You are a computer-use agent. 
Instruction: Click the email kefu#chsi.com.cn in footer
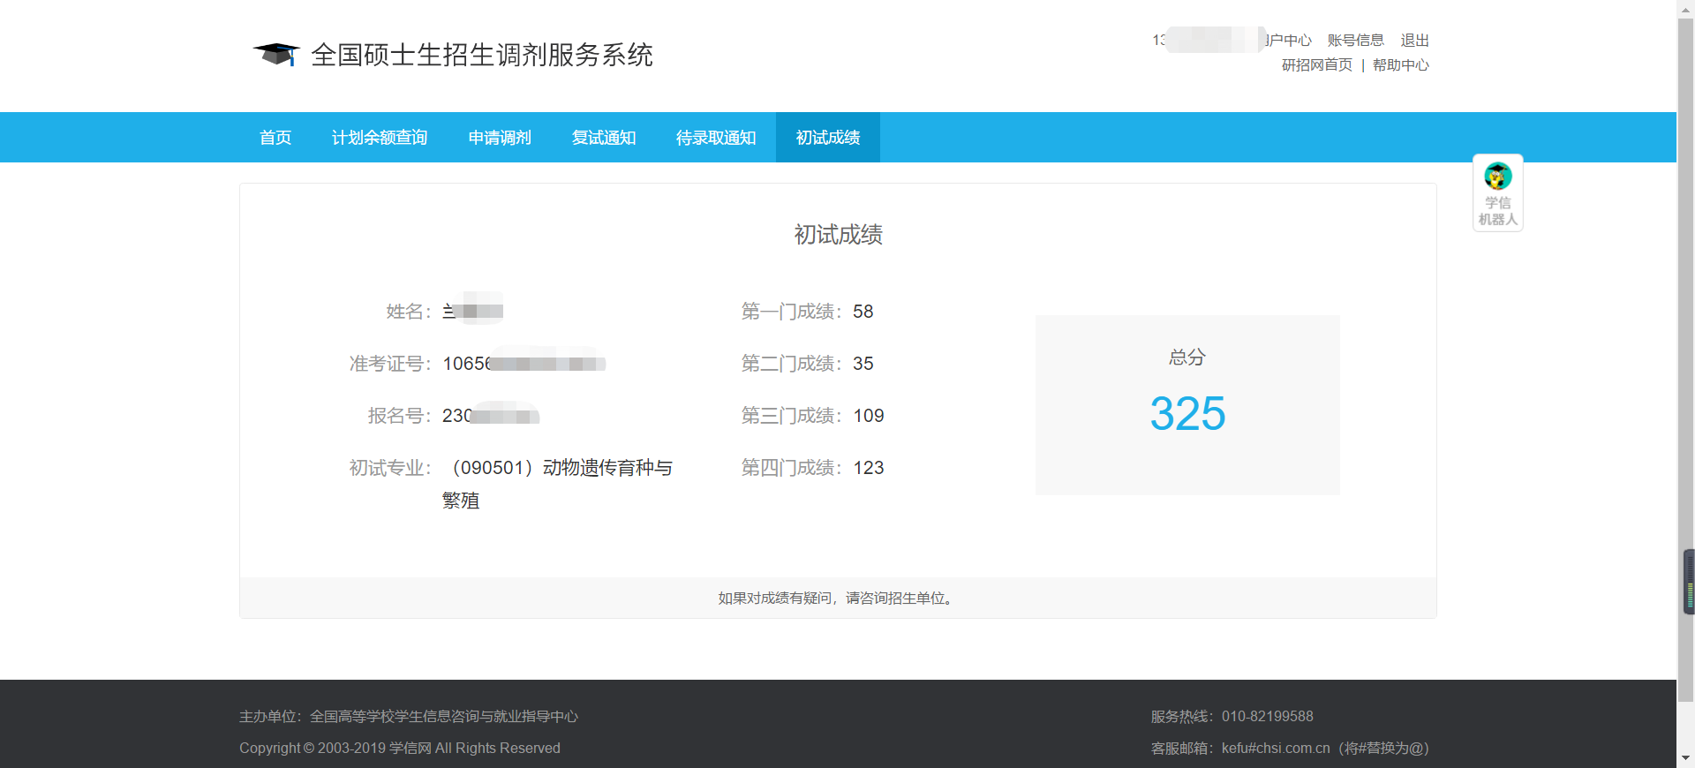tap(1276, 749)
